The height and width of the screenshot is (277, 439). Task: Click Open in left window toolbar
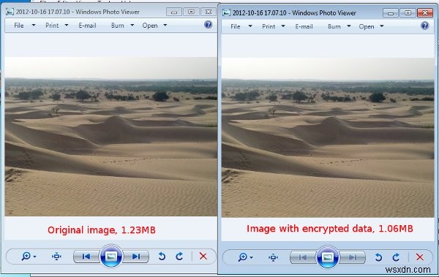(x=150, y=26)
